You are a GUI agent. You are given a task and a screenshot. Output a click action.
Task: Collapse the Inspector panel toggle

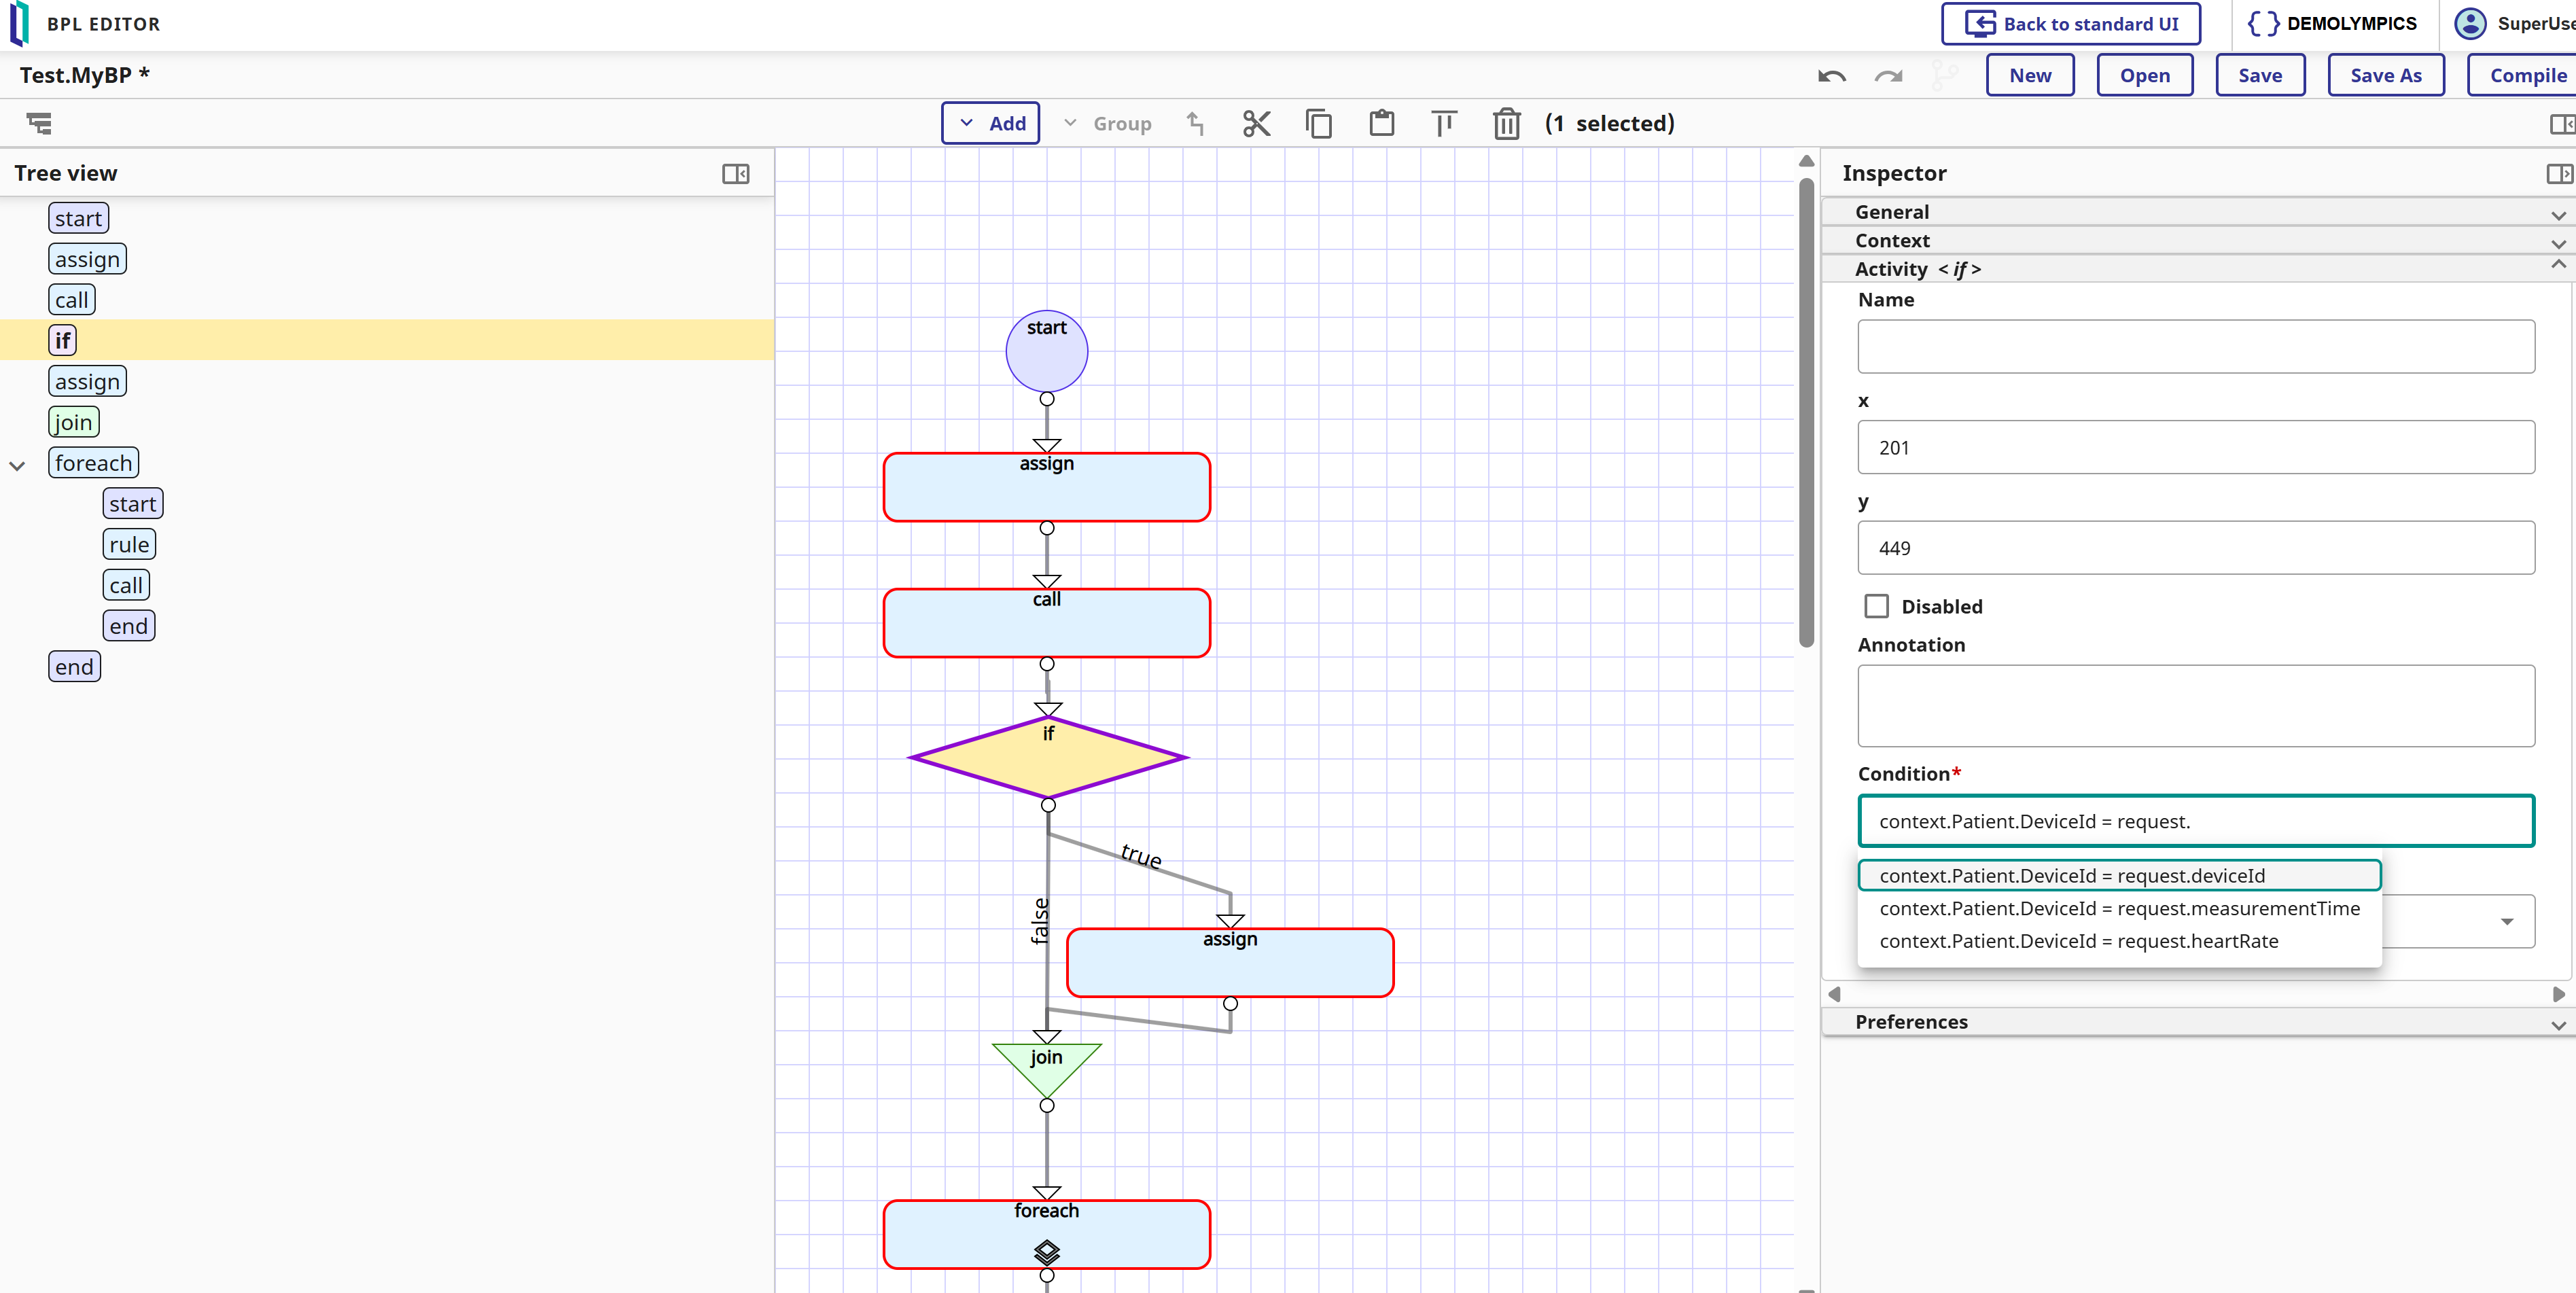tap(2558, 174)
